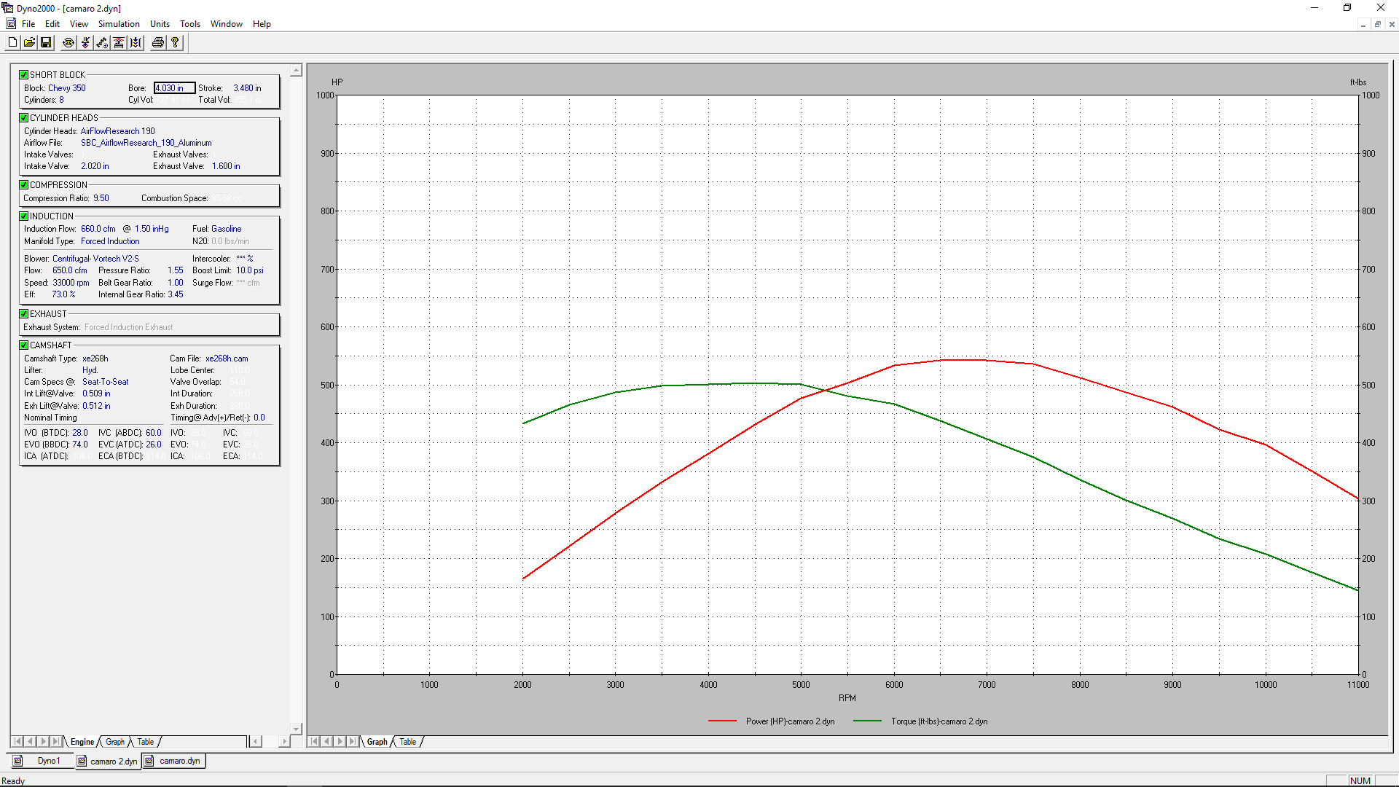
Task: Toggle the CAMSHAFT checkbox
Action: (x=24, y=345)
